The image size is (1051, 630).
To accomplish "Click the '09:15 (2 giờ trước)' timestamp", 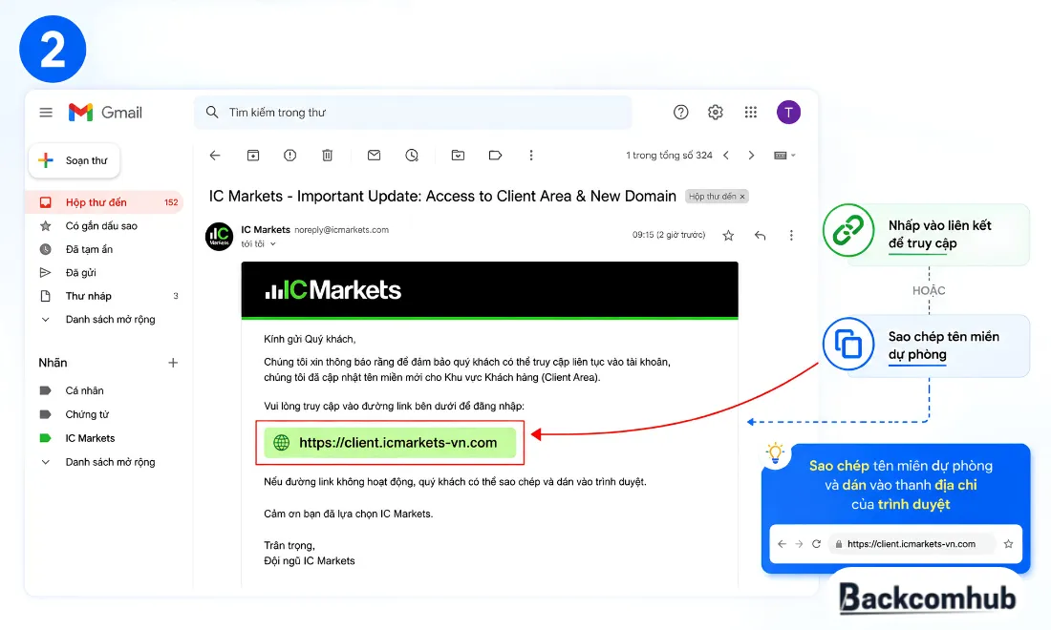I will (x=669, y=235).
